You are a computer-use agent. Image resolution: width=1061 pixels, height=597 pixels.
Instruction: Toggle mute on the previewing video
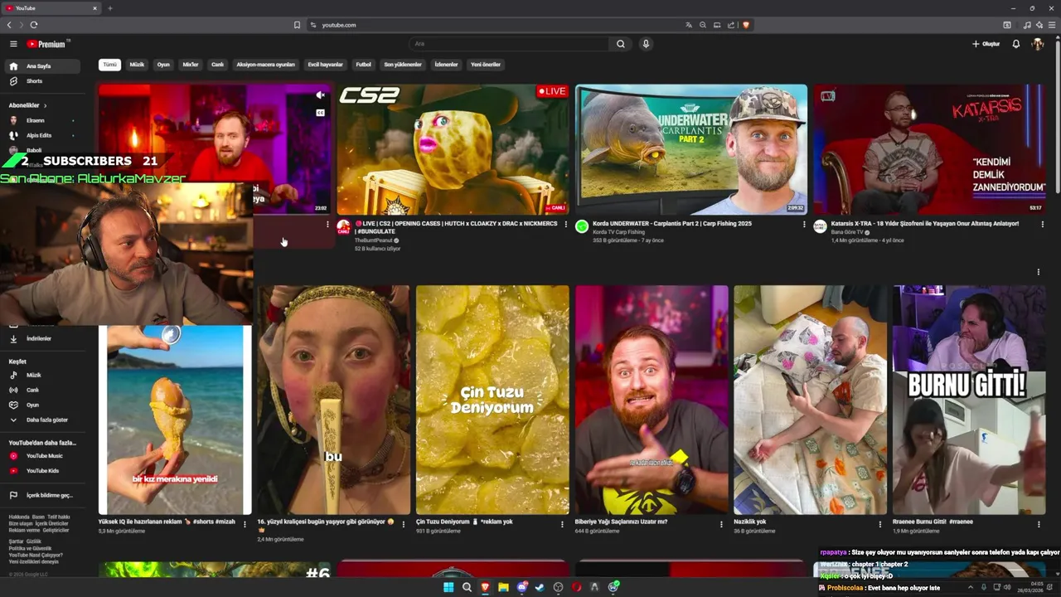[320, 95]
